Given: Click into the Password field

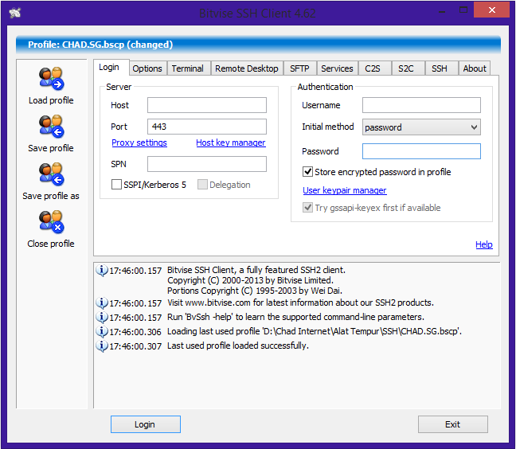Looking at the screenshot, I should (421, 151).
